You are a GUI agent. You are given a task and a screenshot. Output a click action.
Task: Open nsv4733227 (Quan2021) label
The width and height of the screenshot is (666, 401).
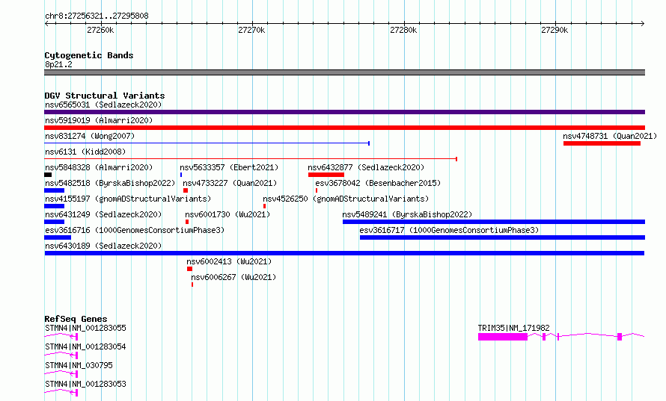click(x=230, y=183)
